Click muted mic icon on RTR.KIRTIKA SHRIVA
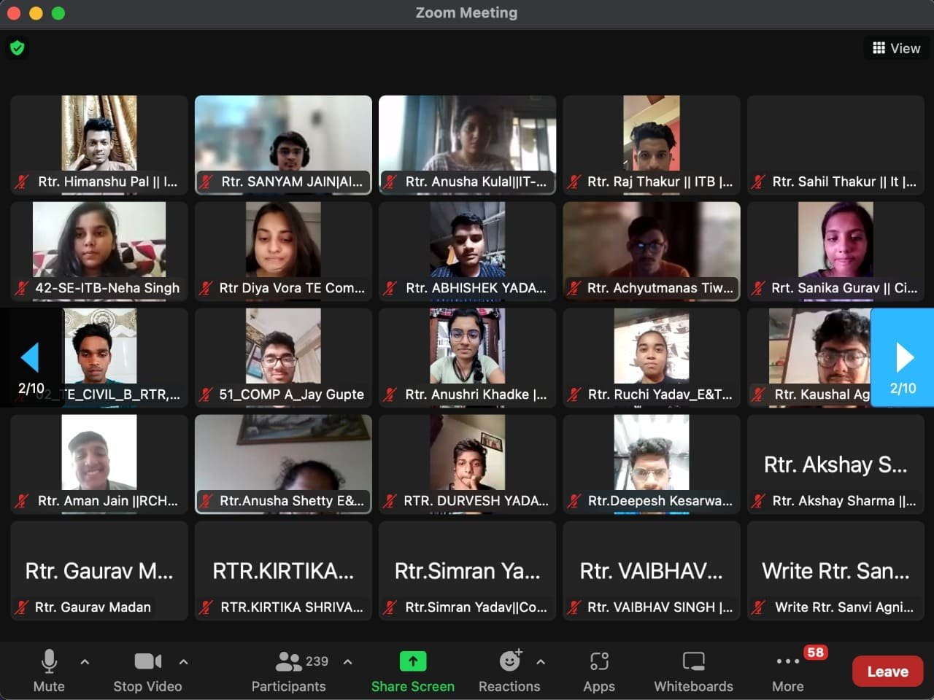The image size is (934, 700). click(207, 607)
